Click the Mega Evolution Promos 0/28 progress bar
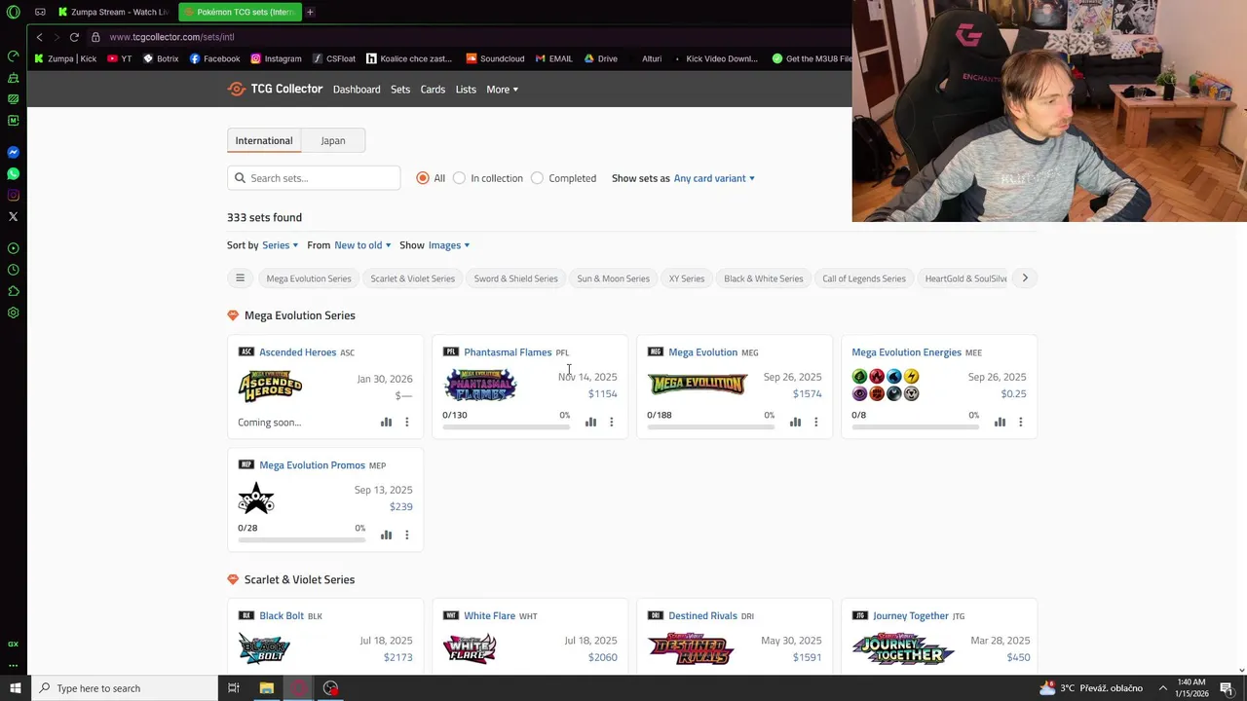1247x701 pixels. [x=301, y=539]
